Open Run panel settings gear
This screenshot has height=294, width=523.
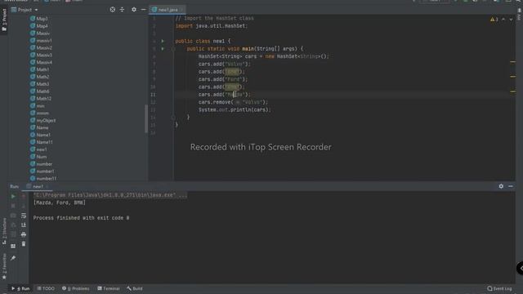tap(501, 186)
